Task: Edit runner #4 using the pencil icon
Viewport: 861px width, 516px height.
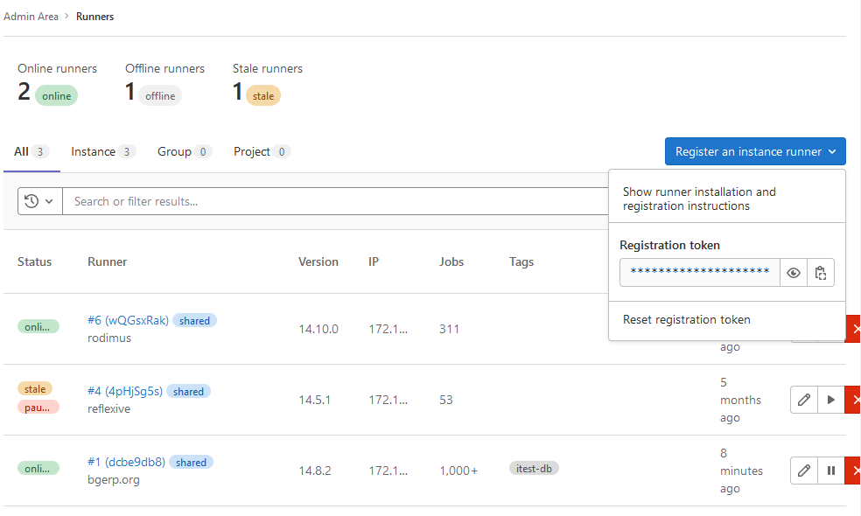Action: pyautogui.click(x=803, y=400)
